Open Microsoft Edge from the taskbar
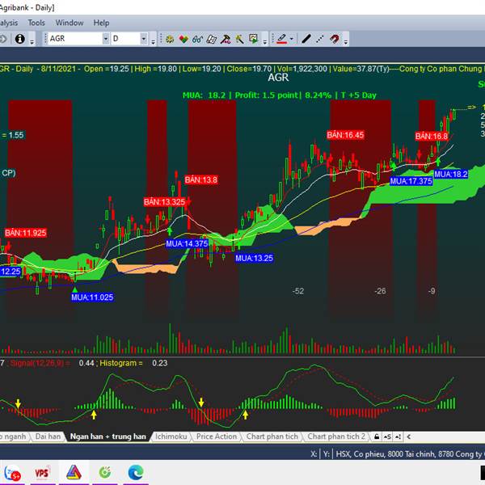The image size is (485, 485). (136, 473)
